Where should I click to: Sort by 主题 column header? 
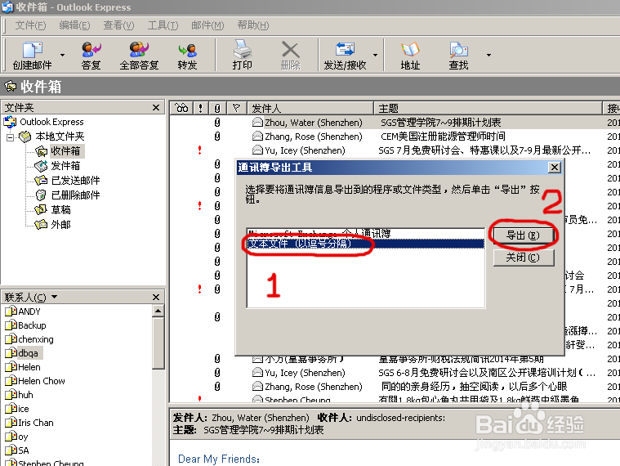click(488, 108)
